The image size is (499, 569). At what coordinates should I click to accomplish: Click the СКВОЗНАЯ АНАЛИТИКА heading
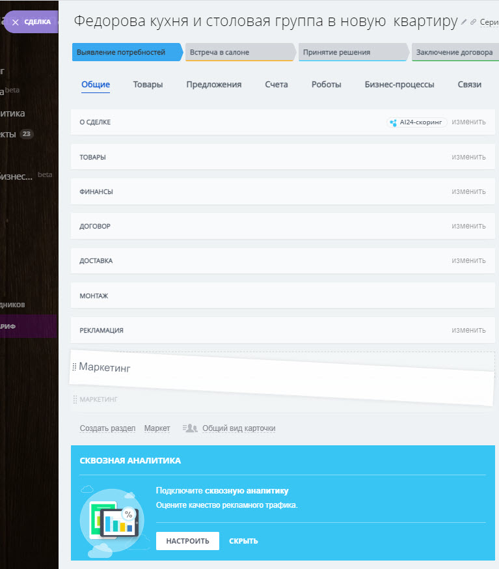(x=130, y=461)
